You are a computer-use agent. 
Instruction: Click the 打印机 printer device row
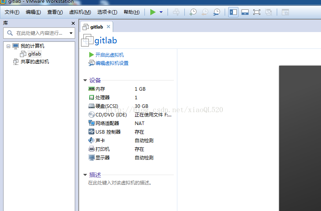pyautogui.click(x=131, y=149)
